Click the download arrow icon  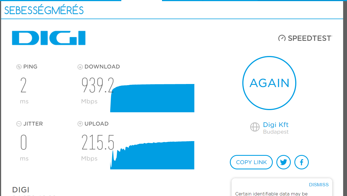pyautogui.click(x=80, y=67)
